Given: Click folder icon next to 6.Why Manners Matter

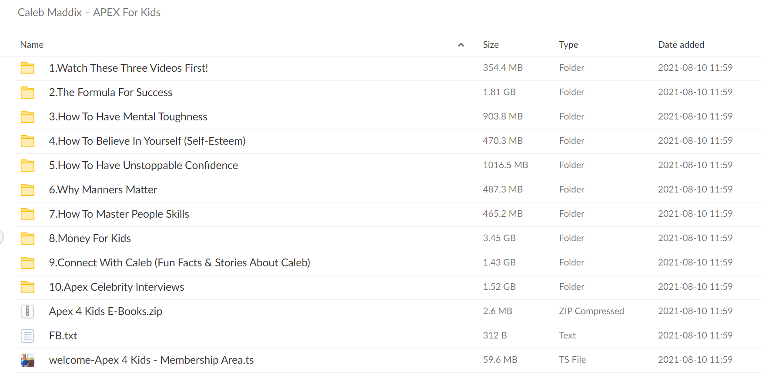Looking at the screenshot, I should 27,190.
